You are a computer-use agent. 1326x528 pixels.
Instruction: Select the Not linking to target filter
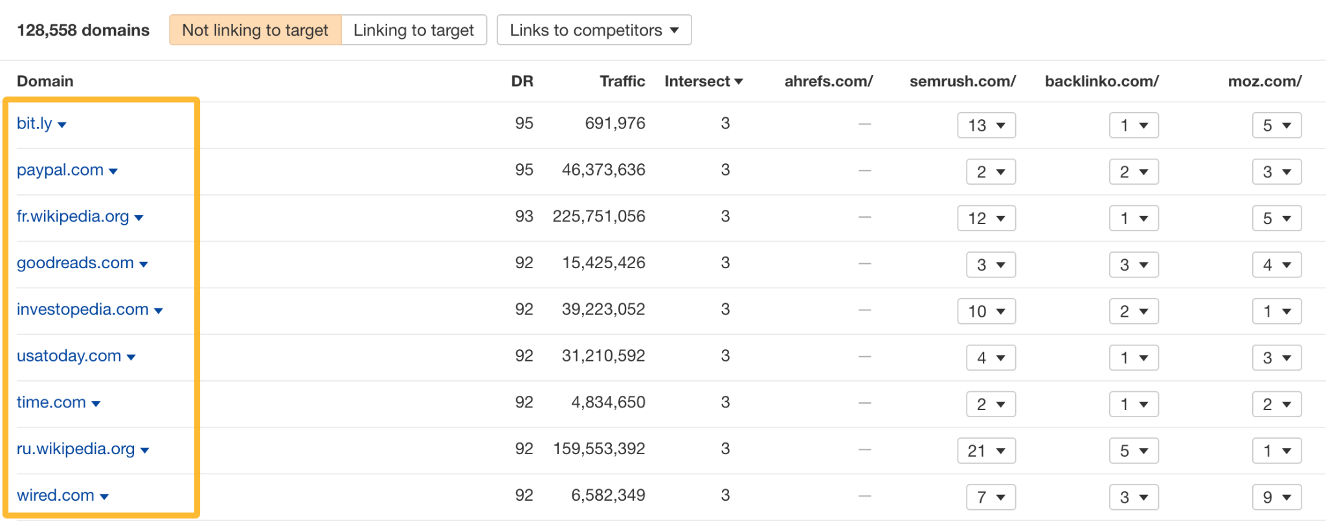click(254, 30)
